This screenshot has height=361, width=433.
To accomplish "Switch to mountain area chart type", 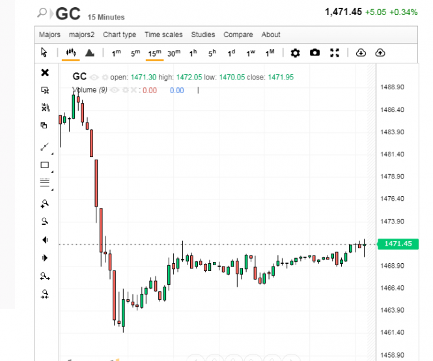I will [90, 53].
